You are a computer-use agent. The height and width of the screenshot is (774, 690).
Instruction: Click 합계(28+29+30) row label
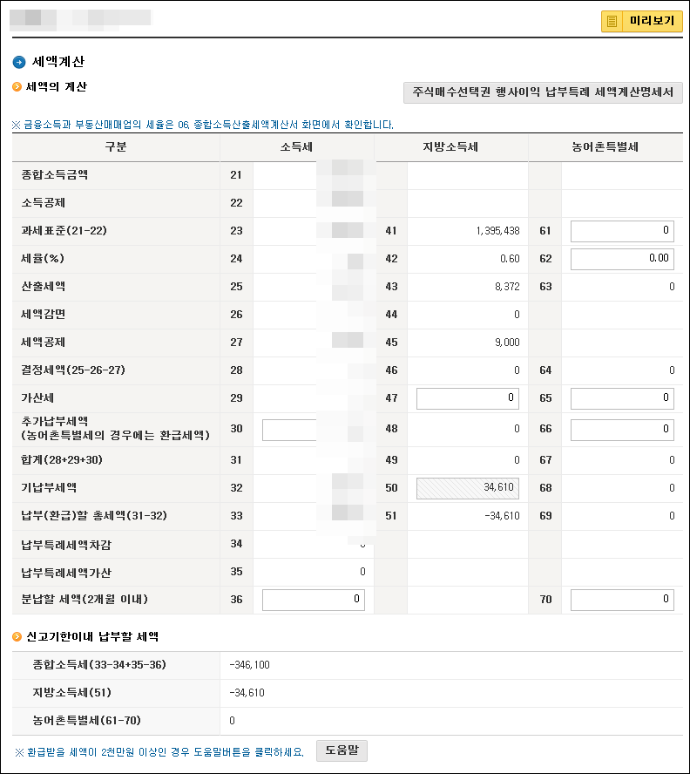tap(62, 460)
